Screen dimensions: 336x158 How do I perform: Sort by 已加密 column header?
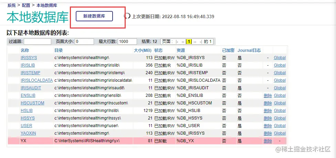(228, 50)
